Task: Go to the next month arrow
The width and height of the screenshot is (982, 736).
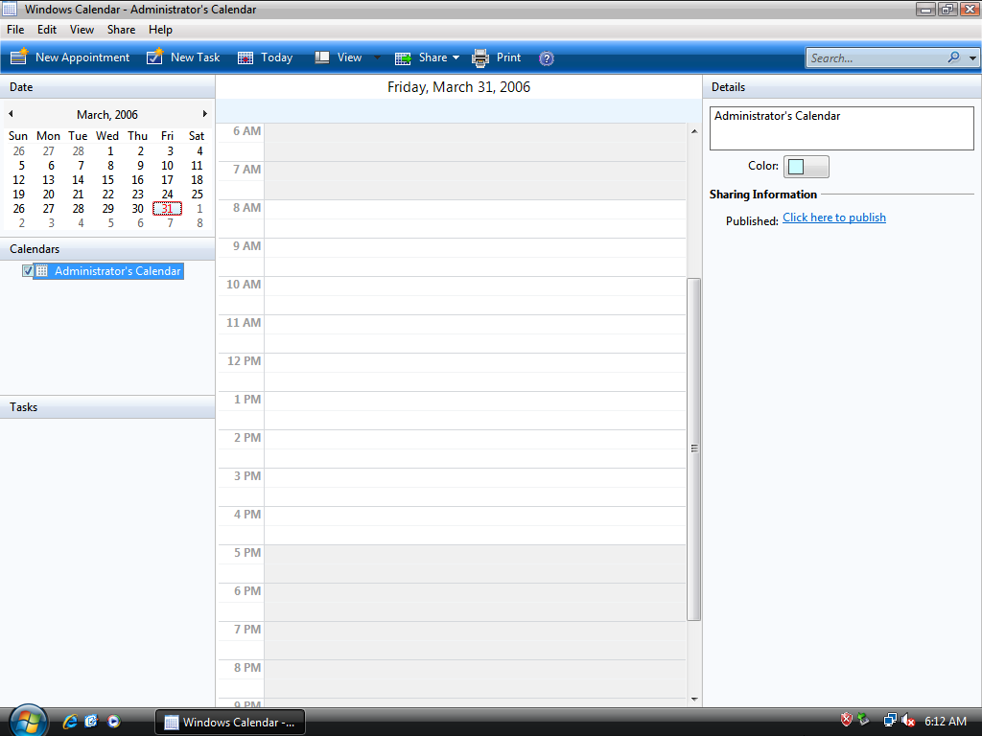Action: point(205,114)
